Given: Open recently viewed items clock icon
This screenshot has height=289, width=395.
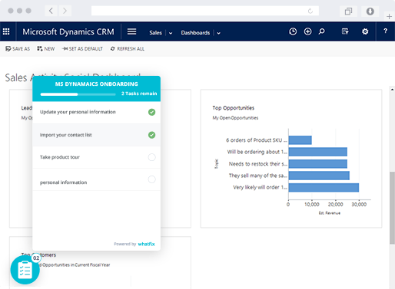Looking at the screenshot, I should (x=293, y=31).
